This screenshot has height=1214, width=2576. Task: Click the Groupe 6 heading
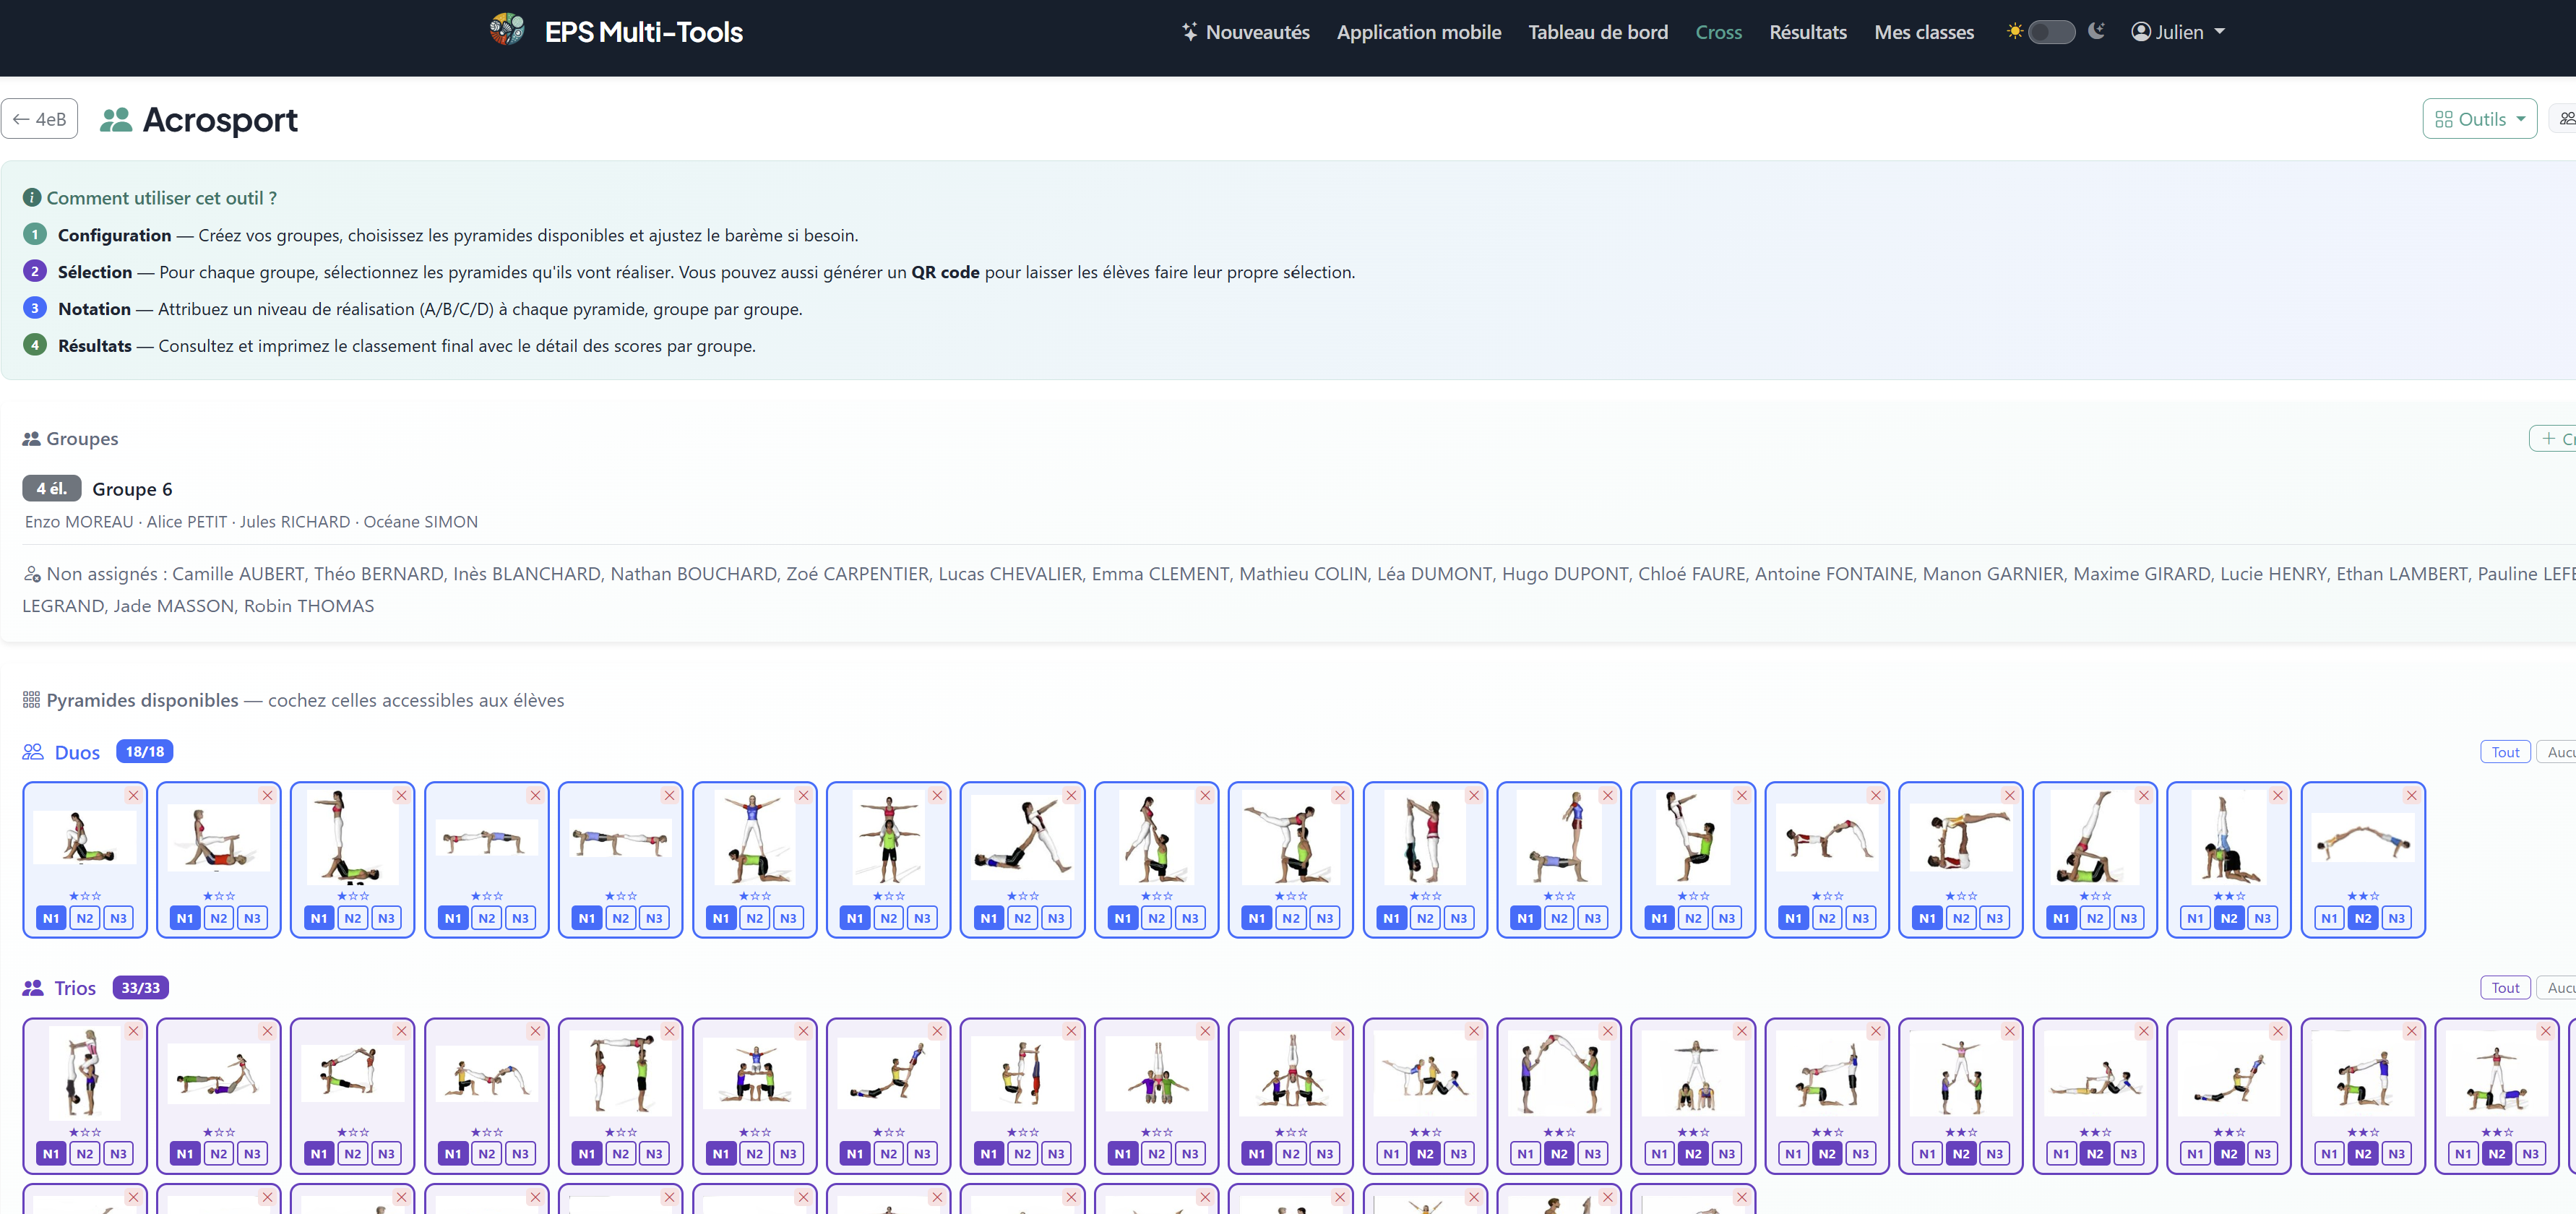pos(132,489)
